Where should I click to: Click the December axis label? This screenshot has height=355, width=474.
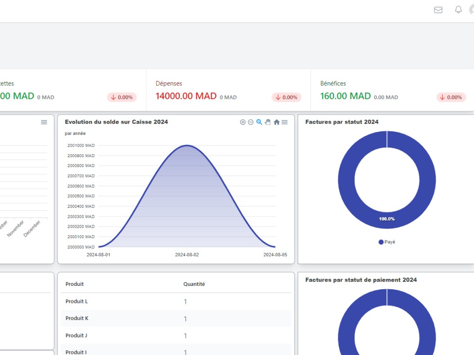(x=32, y=228)
